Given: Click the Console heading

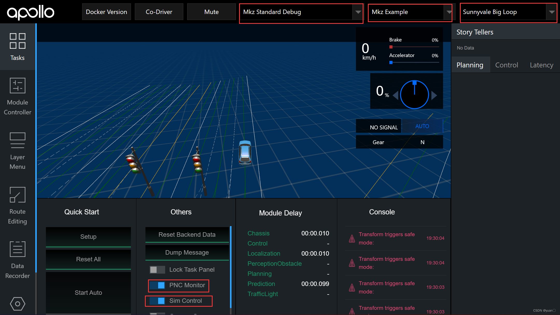Looking at the screenshot, I should click(382, 212).
